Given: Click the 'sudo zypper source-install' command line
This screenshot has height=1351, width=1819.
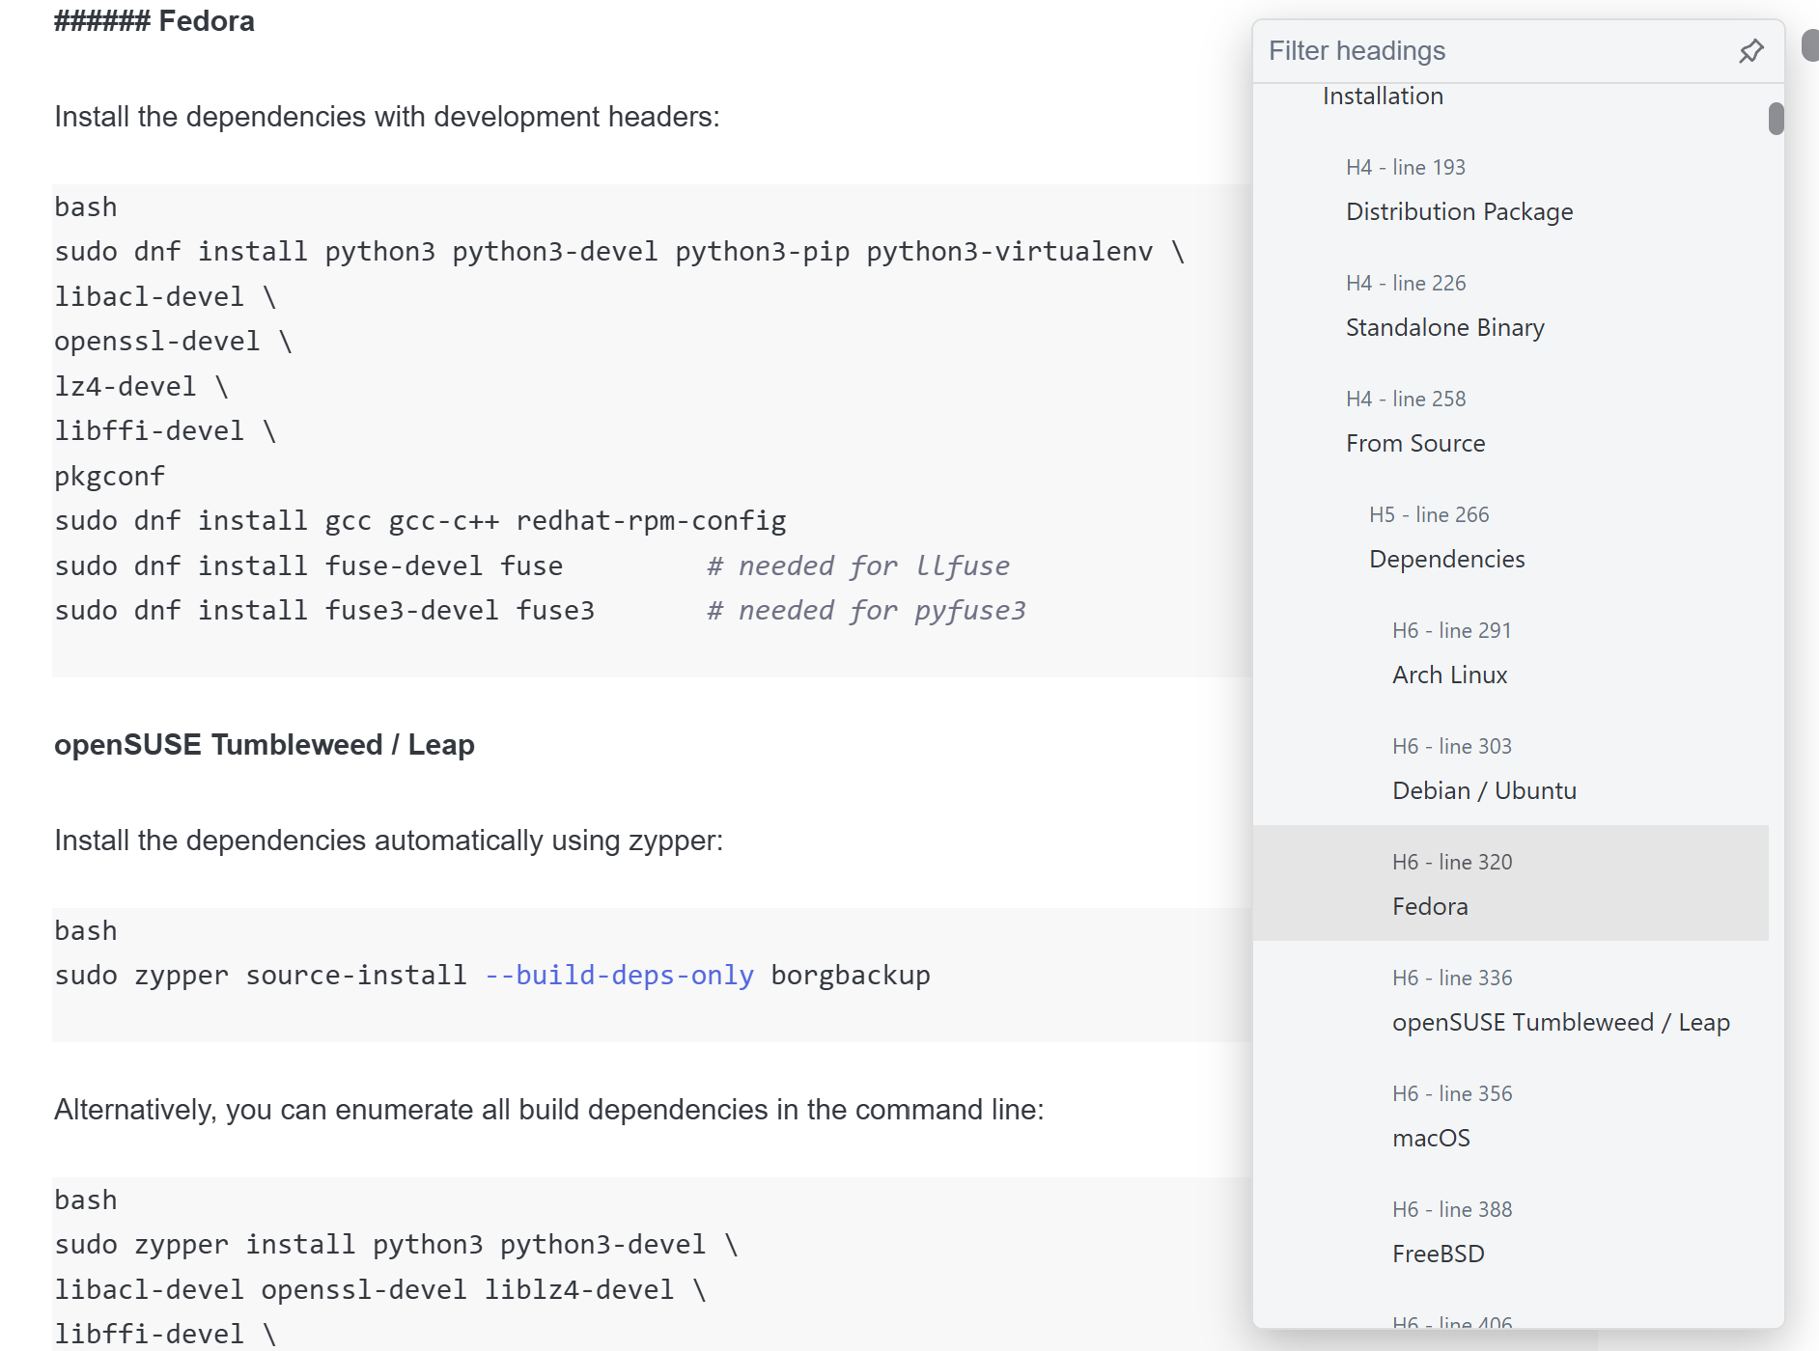Looking at the screenshot, I should (x=492, y=976).
